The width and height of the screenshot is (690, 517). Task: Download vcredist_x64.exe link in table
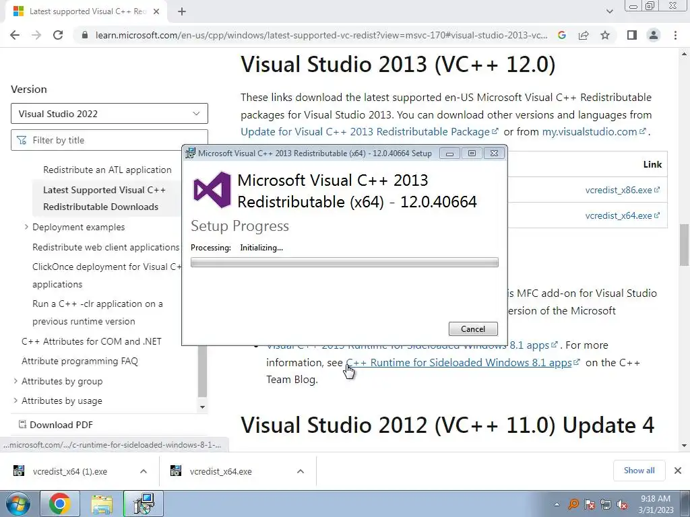pyautogui.click(x=622, y=215)
